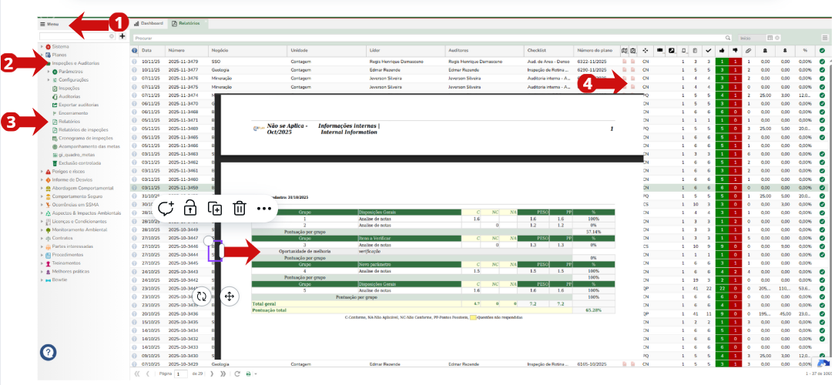Viewport: 835px width, 385px height.
Task: Go to next page in pagination
Action: pyautogui.click(x=211, y=373)
